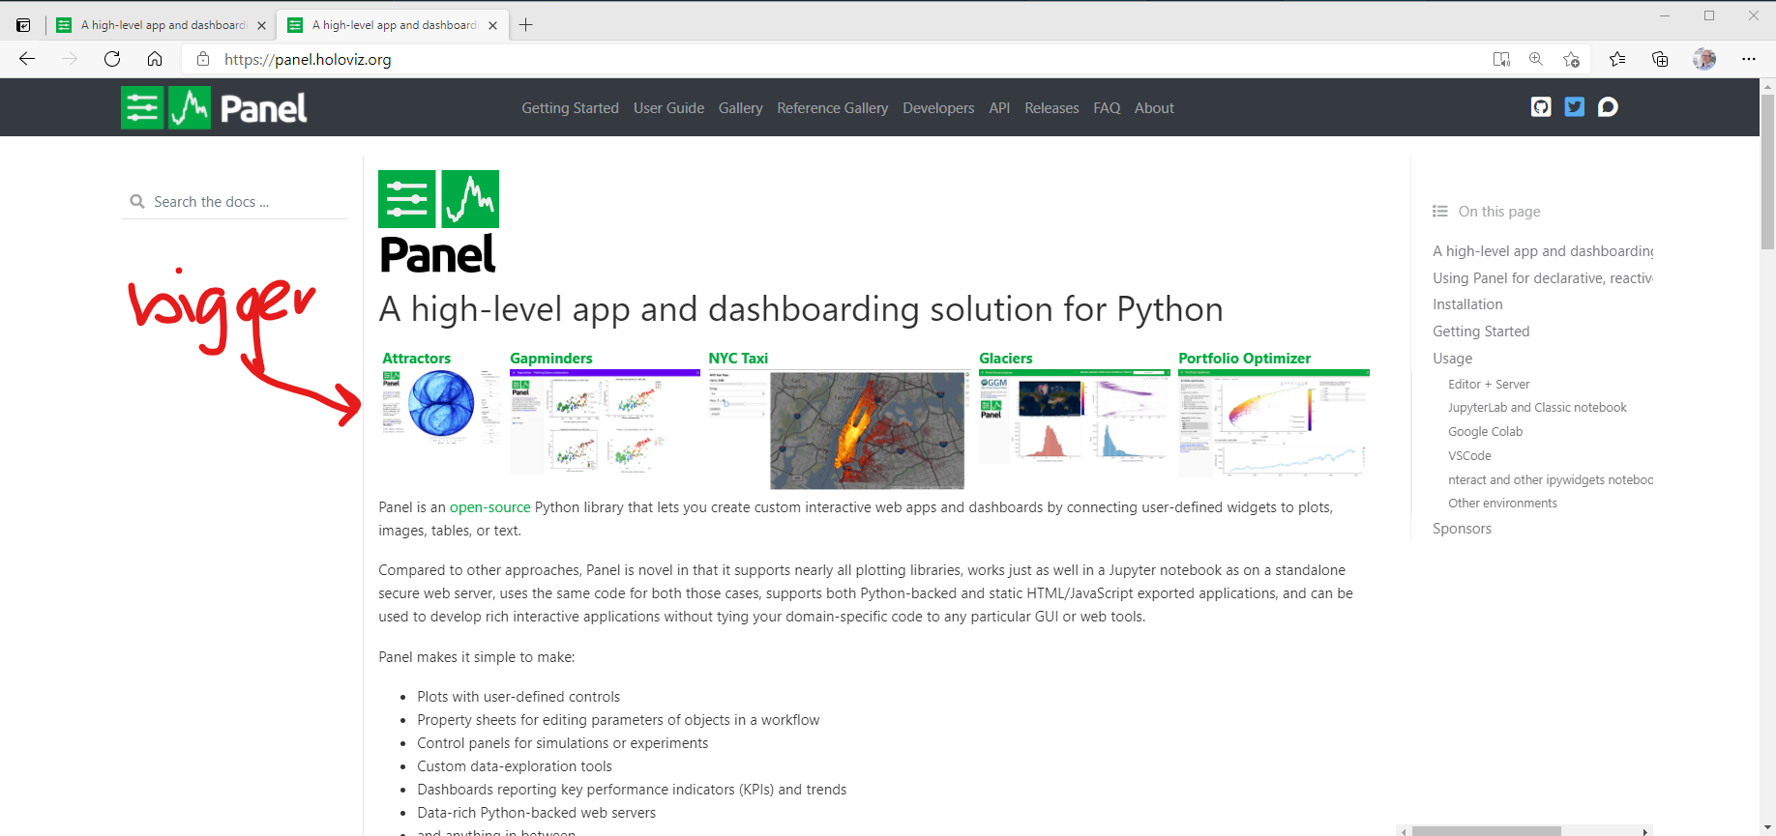Screen dimensions: 1776x836
Task: Open the About nav item
Action: (1154, 108)
